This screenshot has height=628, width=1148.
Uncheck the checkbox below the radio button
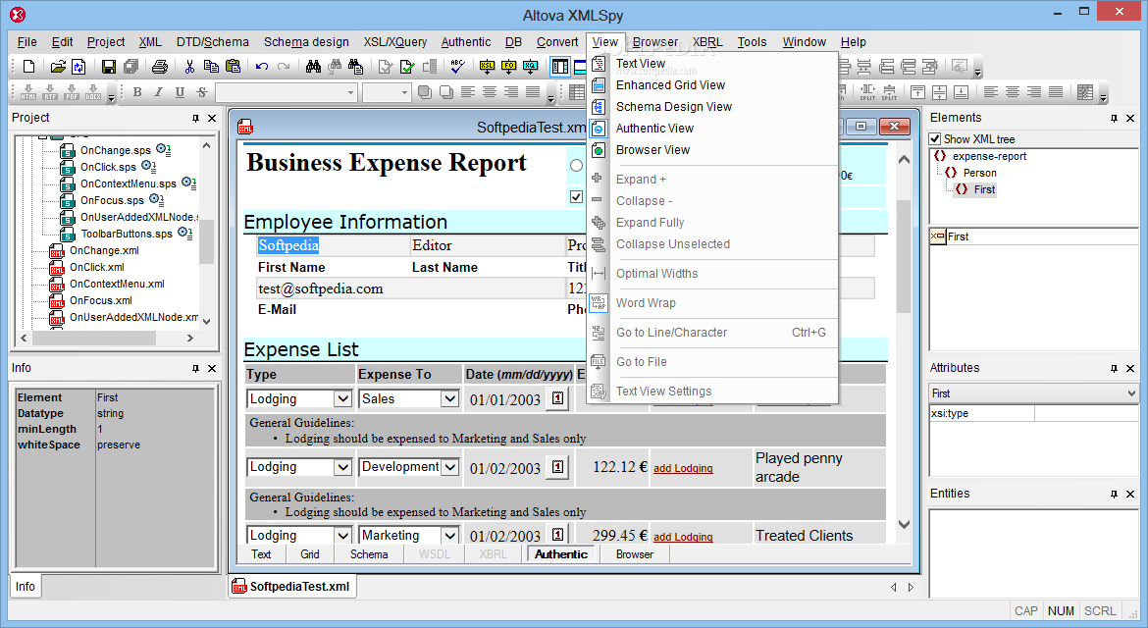point(576,197)
